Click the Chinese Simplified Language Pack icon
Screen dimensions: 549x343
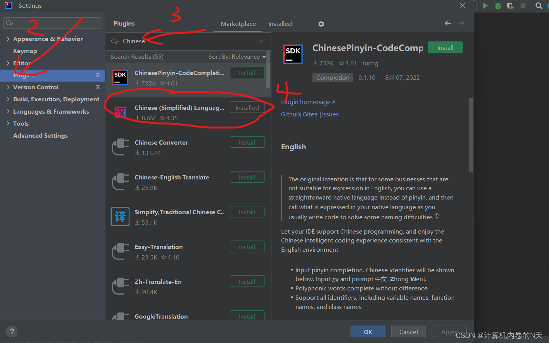click(x=120, y=112)
